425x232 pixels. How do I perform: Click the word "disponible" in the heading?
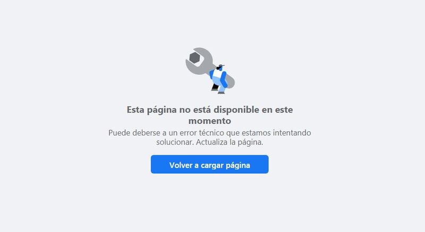[x=236, y=110]
